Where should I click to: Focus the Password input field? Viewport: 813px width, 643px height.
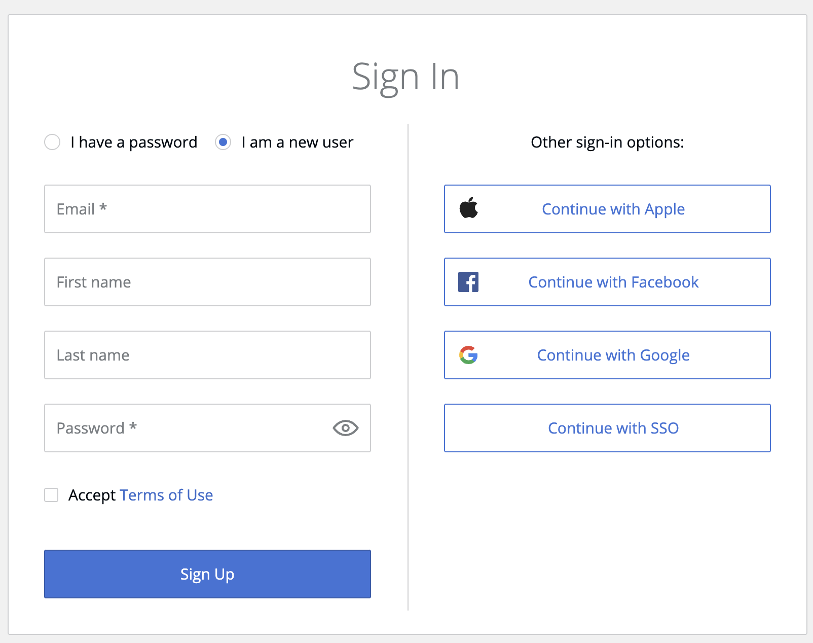click(188, 428)
